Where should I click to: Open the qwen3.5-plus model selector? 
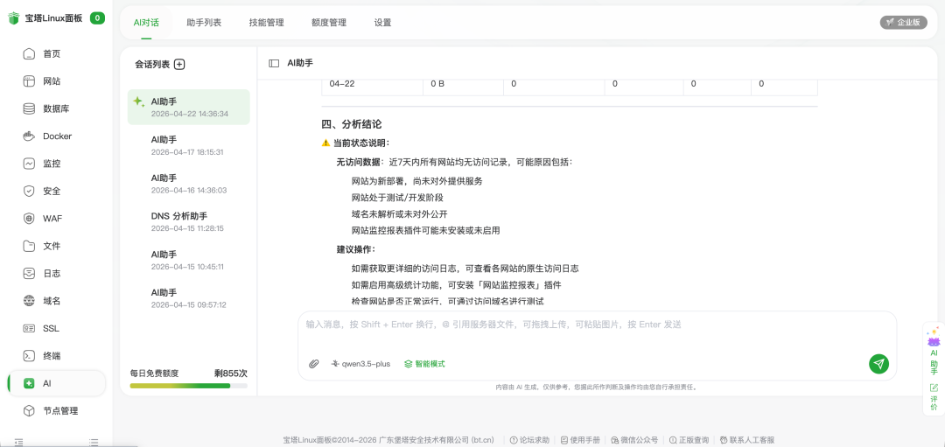[x=360, y=364]
